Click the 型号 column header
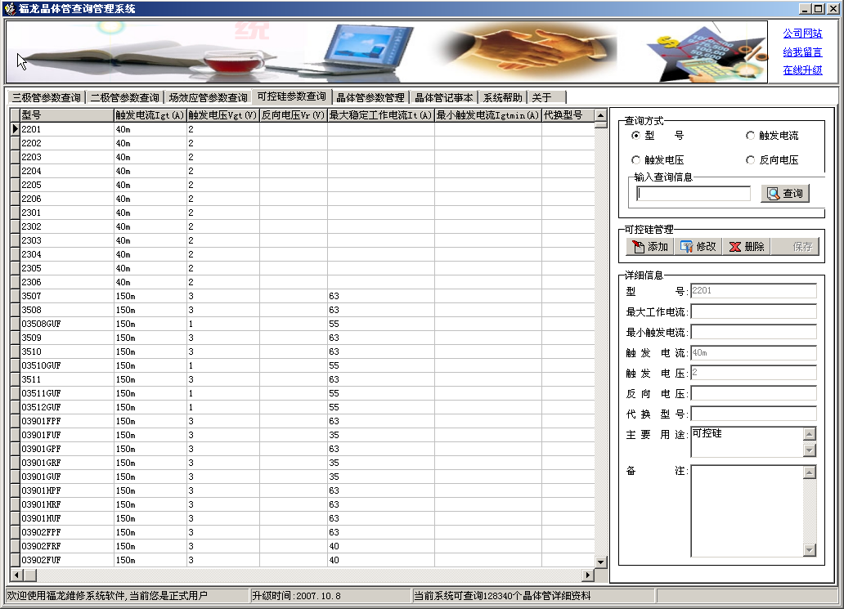The image size is (844, 609). coord(67,115)
